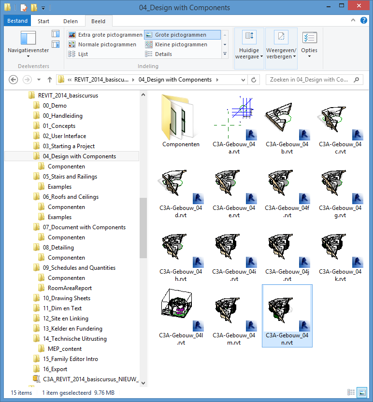This screenshot has height=402, width=373.
Task: Open the Weergeven/verbergen dropdown
Action: point(281,48)
